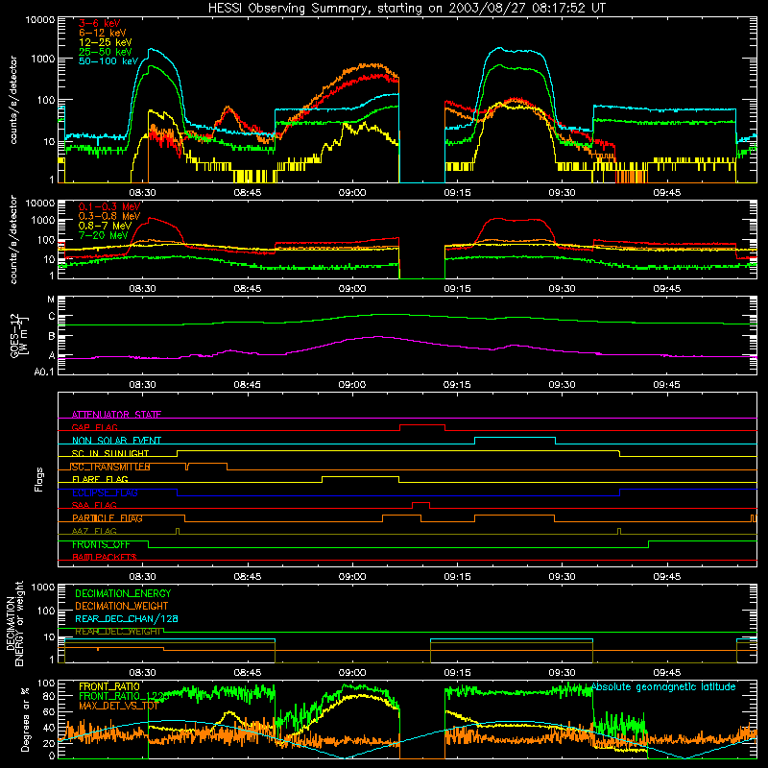The width and height of the screenshot is (768, 768).
Task: Click the yellow 12-25 keV legend label
Action: 106,42
